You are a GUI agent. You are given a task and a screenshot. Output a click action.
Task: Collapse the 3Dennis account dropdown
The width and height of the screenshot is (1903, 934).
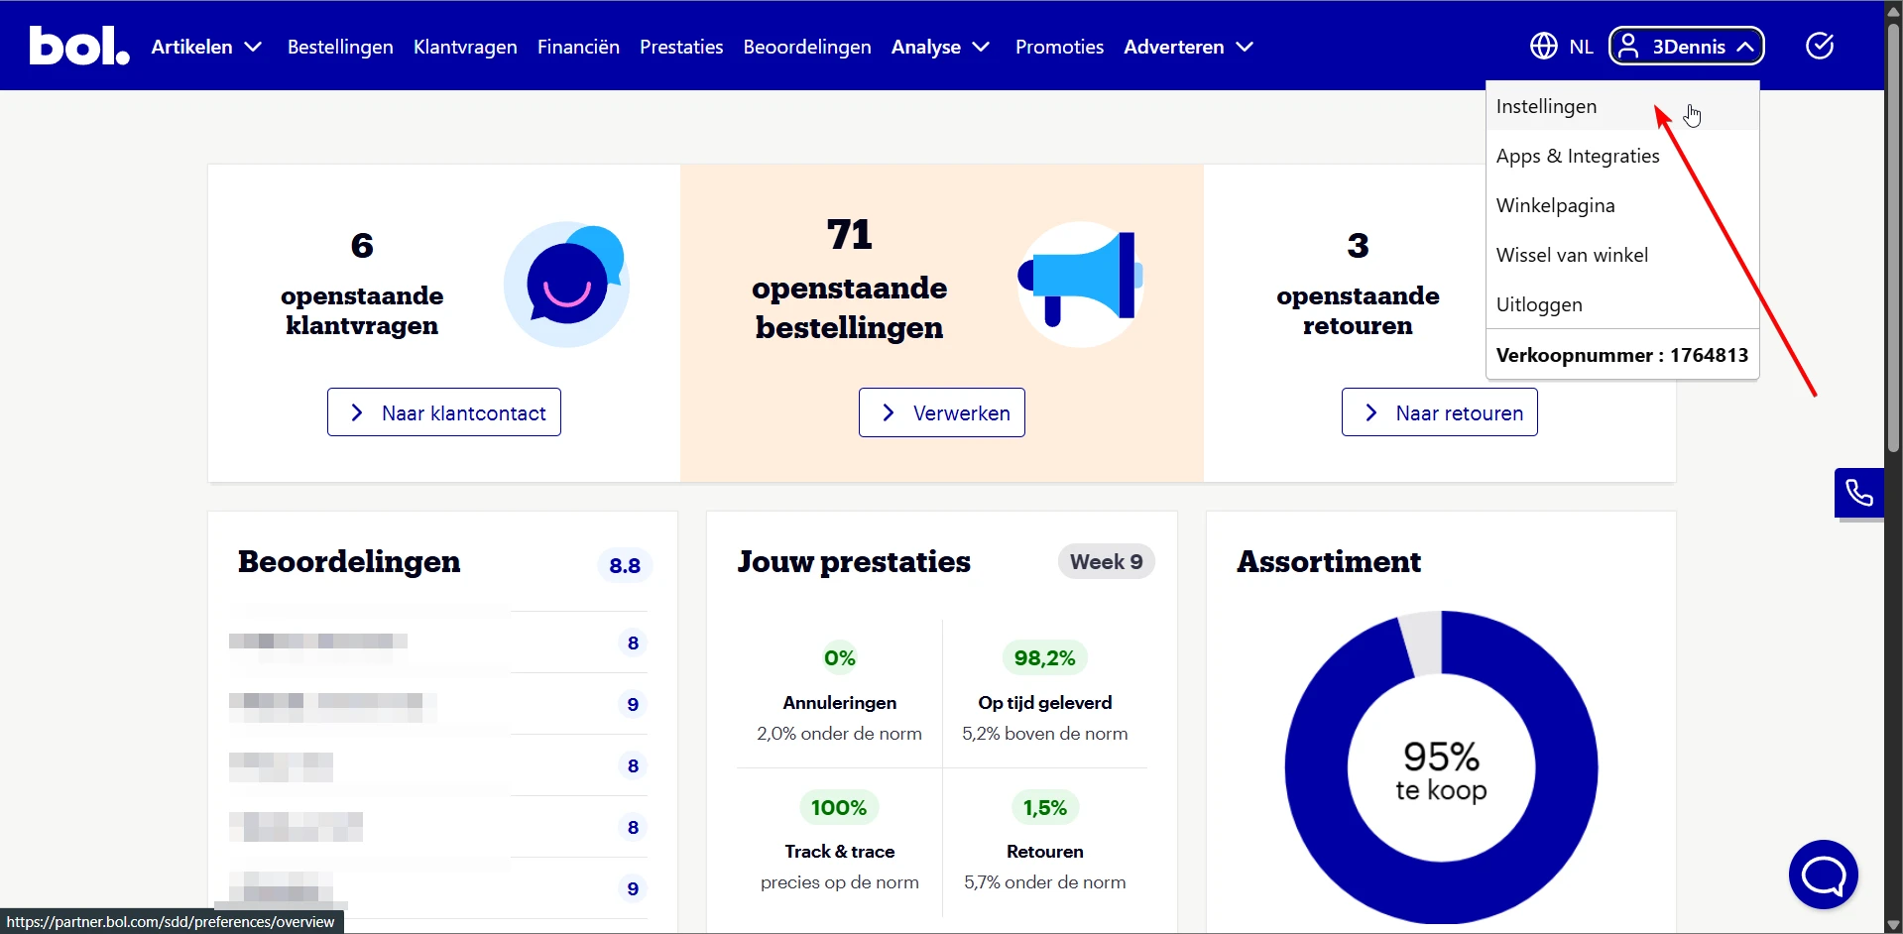point(1744,46)
